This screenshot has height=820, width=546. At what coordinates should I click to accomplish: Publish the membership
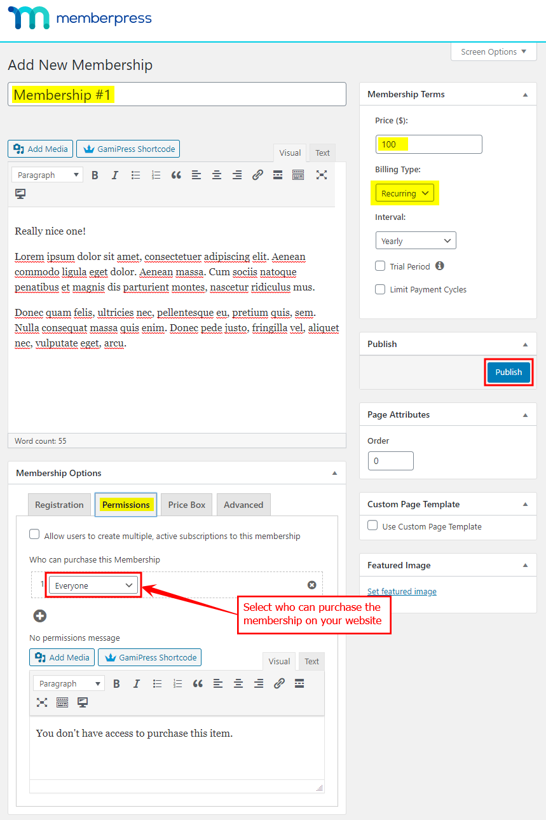pos(508,372)
